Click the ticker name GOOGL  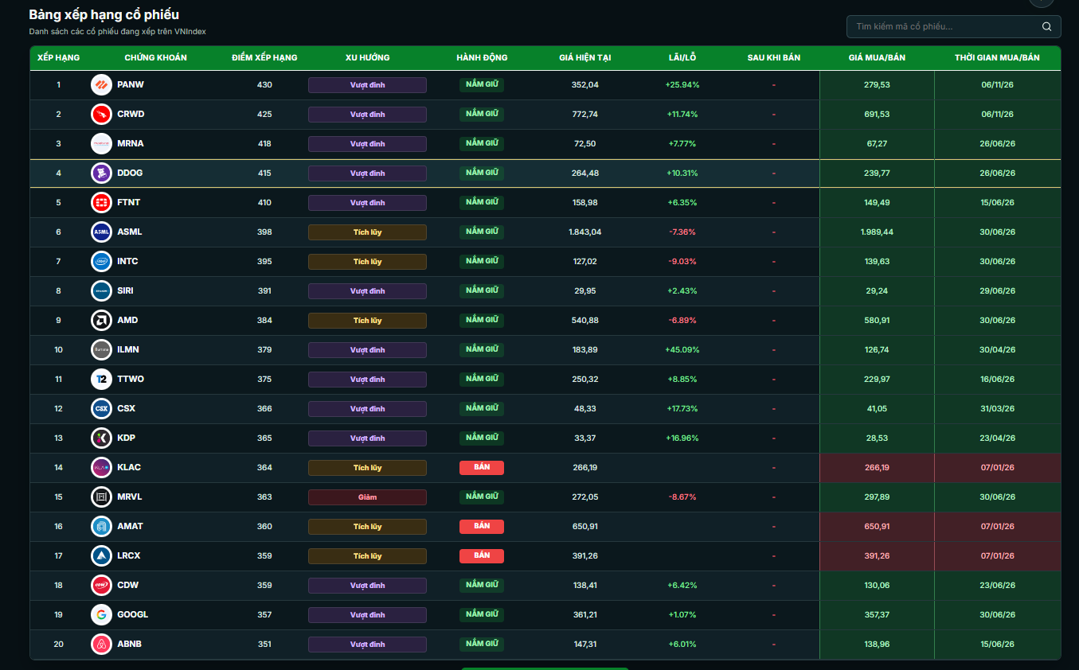[x=132, y=614]
